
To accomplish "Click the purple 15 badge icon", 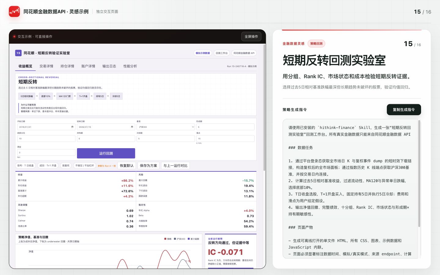I will point(18,53).
